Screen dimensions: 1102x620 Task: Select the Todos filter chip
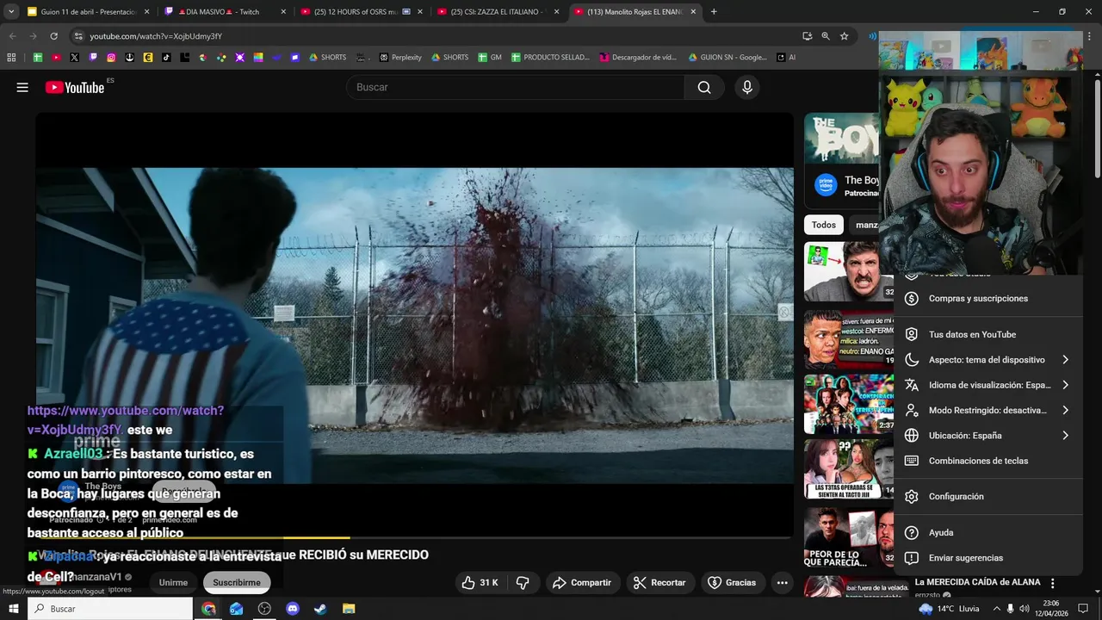(x=824, y=225)
